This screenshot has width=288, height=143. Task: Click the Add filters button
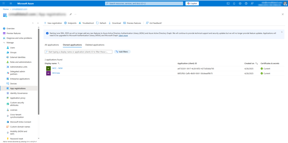[122, 52]
